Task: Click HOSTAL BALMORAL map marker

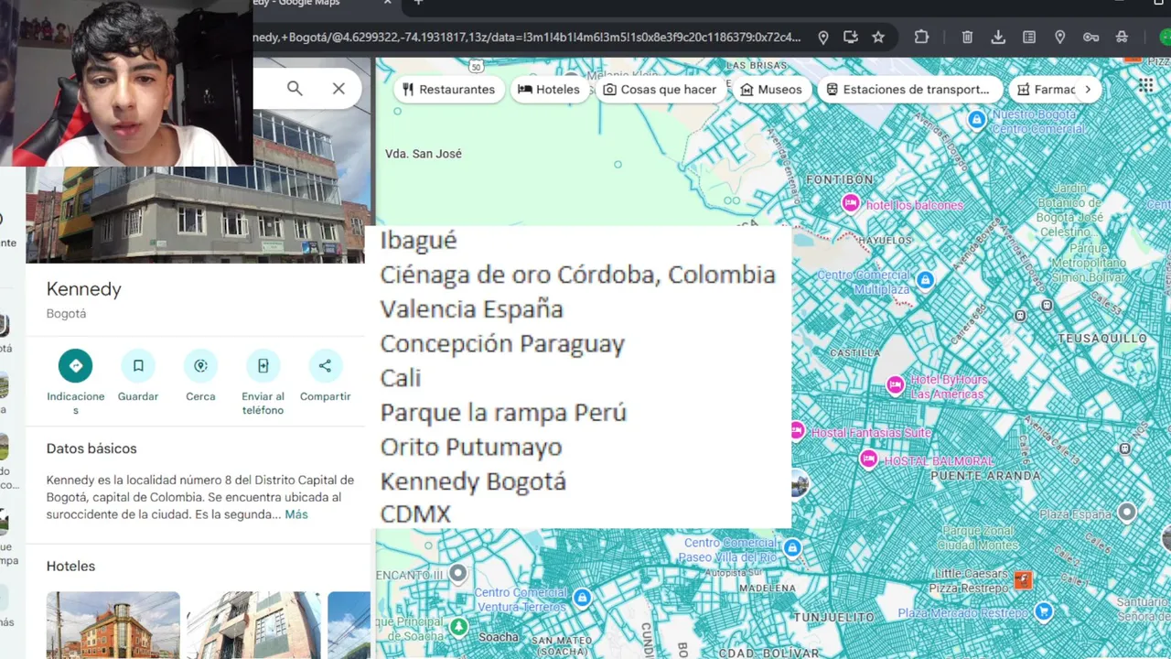Action: click(x=869, y=459)
